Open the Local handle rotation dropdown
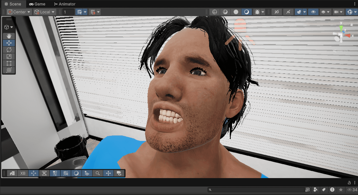Viewport: 358px width, 195px height. pyautogui.click(x=45, y=12)
